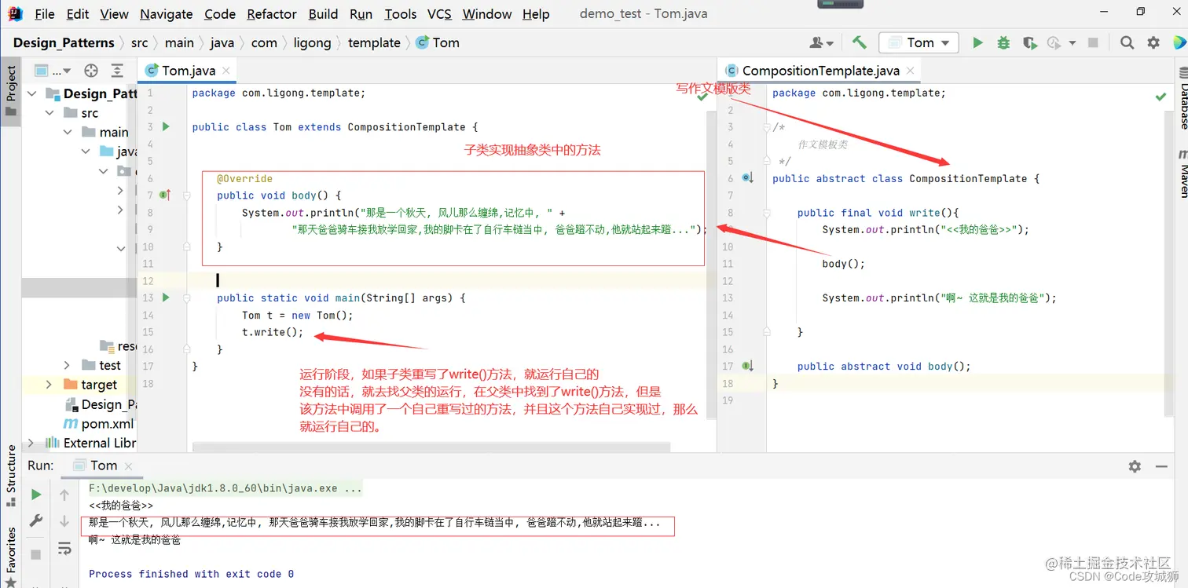Click the ligong breadcrumb in the navigation bar
The width and height of the screenshot is (1188, 588).
point(312,42)
